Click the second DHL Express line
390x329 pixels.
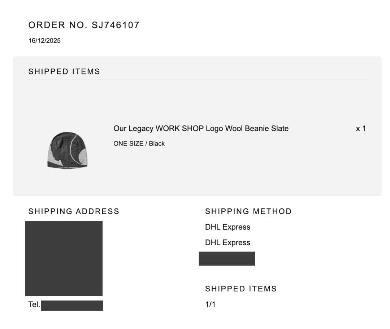tap(227, 243)
